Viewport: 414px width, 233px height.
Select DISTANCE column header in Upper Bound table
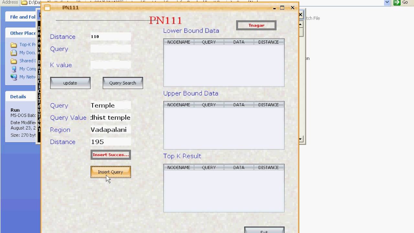tap(268, 105)
